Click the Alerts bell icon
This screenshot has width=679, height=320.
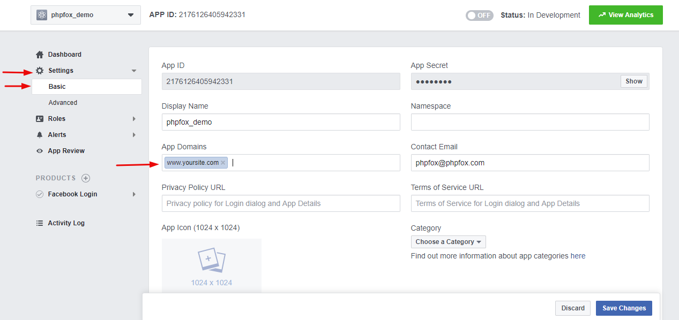[40, 135]
